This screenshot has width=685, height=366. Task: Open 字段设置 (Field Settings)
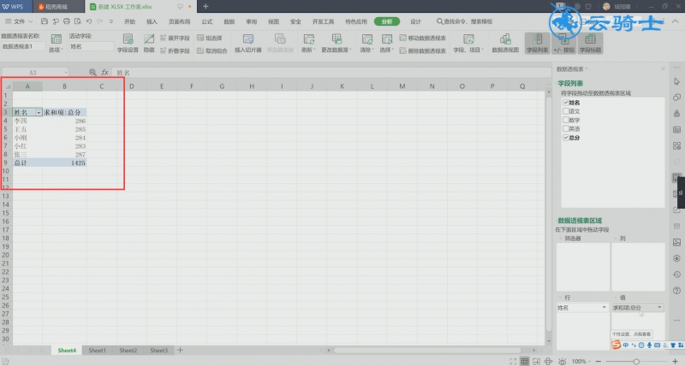(x=128, y=44)
